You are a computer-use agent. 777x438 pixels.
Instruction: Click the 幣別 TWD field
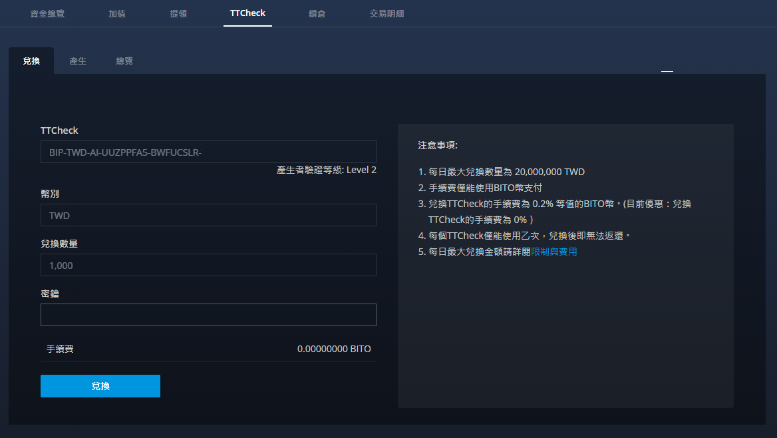pos(208,215)
